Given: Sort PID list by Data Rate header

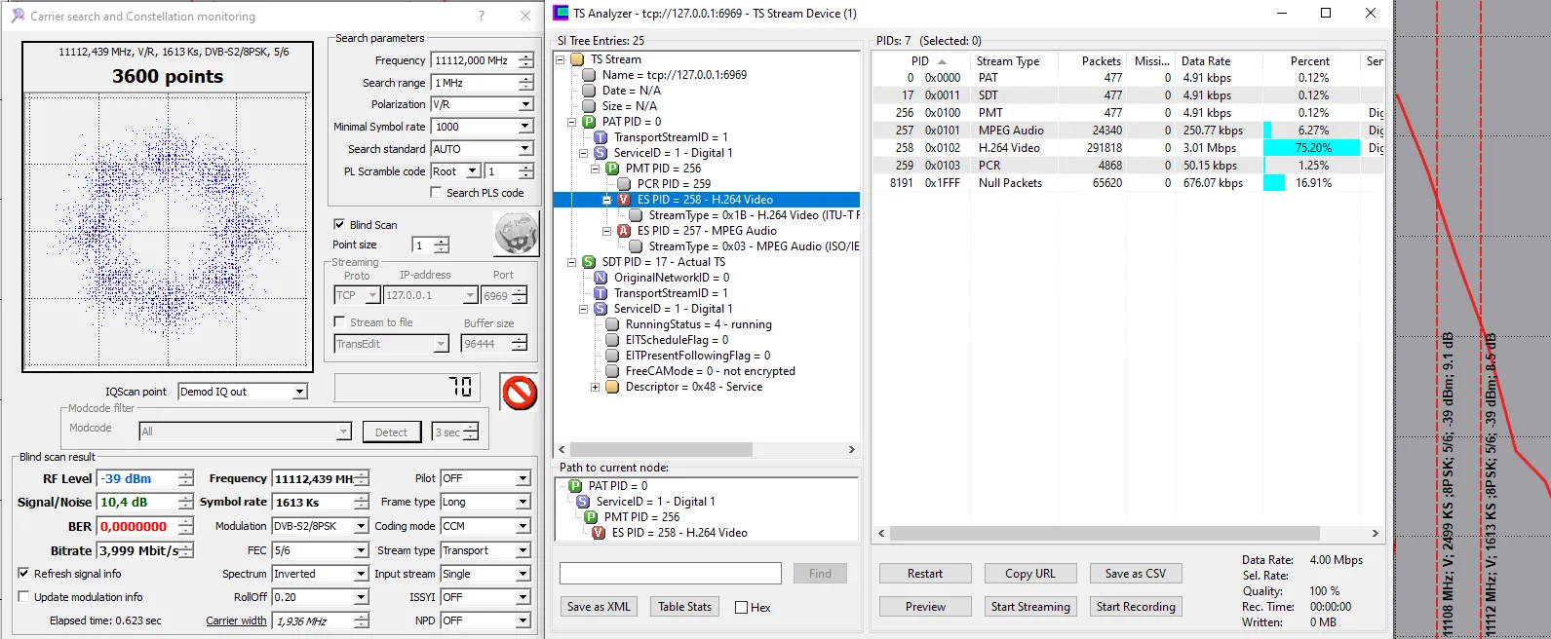Looking at the screenshot, I should pos(1205,60).
